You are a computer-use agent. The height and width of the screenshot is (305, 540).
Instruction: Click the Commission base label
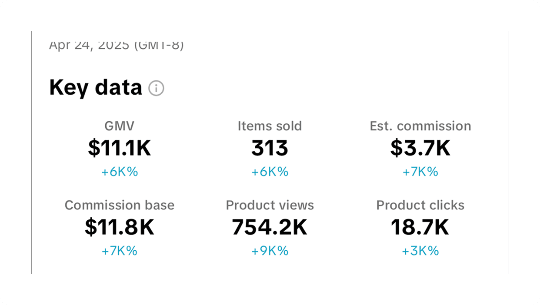click(x=120, y=205)
